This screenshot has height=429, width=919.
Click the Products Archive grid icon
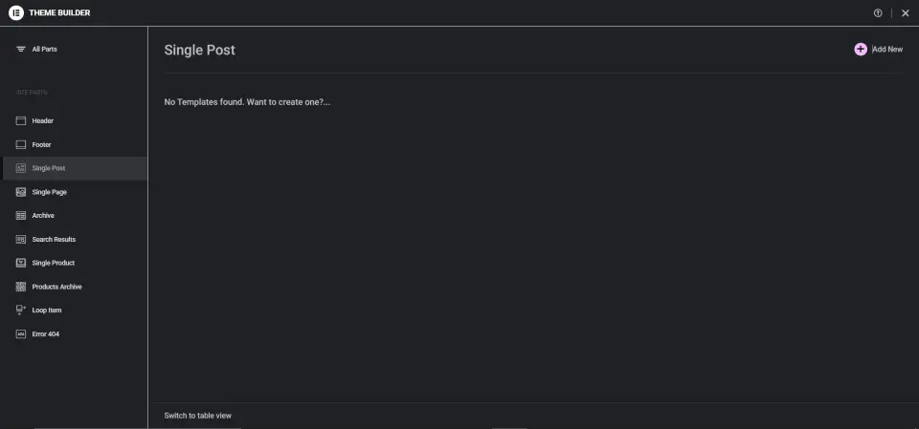21,287
